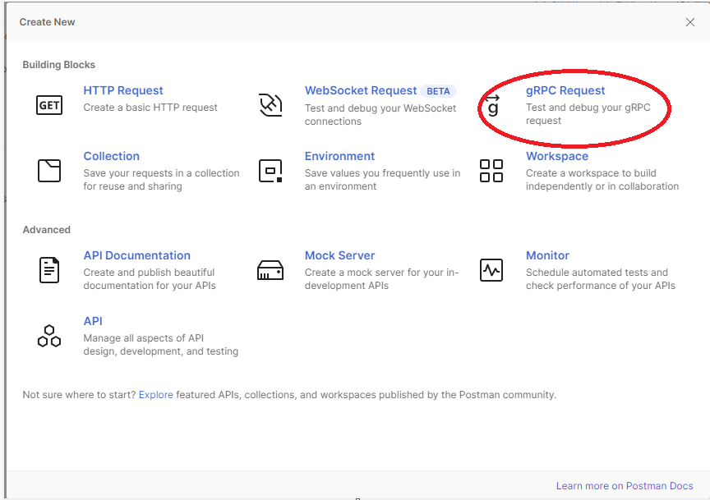
Task: Click 'Manage all aspects of API' description
Action: (x=161, y=344)
